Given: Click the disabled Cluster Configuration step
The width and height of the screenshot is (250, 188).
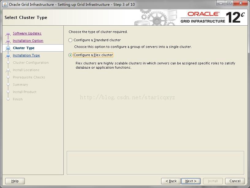Looking at the screenshot, I should coord(31,63).
